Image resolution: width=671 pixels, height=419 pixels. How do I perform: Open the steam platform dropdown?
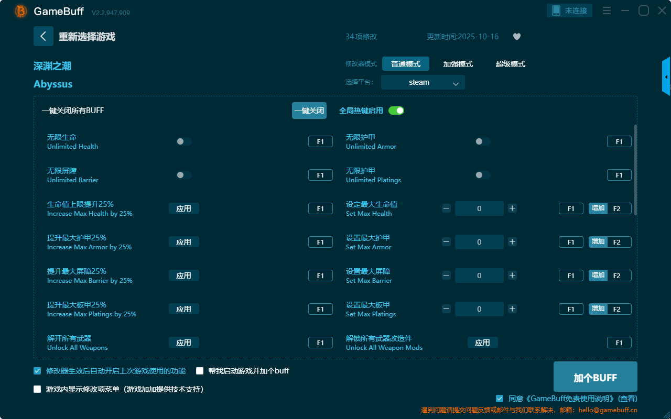(x=423, y=82)
